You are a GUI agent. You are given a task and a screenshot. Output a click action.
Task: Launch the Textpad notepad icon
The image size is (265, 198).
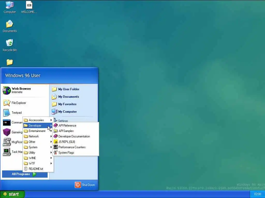pyautogui.click(x=6, y=113)
